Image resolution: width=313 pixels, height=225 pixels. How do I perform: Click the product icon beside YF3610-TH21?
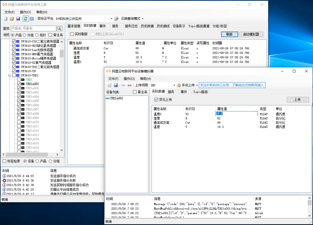18,75
